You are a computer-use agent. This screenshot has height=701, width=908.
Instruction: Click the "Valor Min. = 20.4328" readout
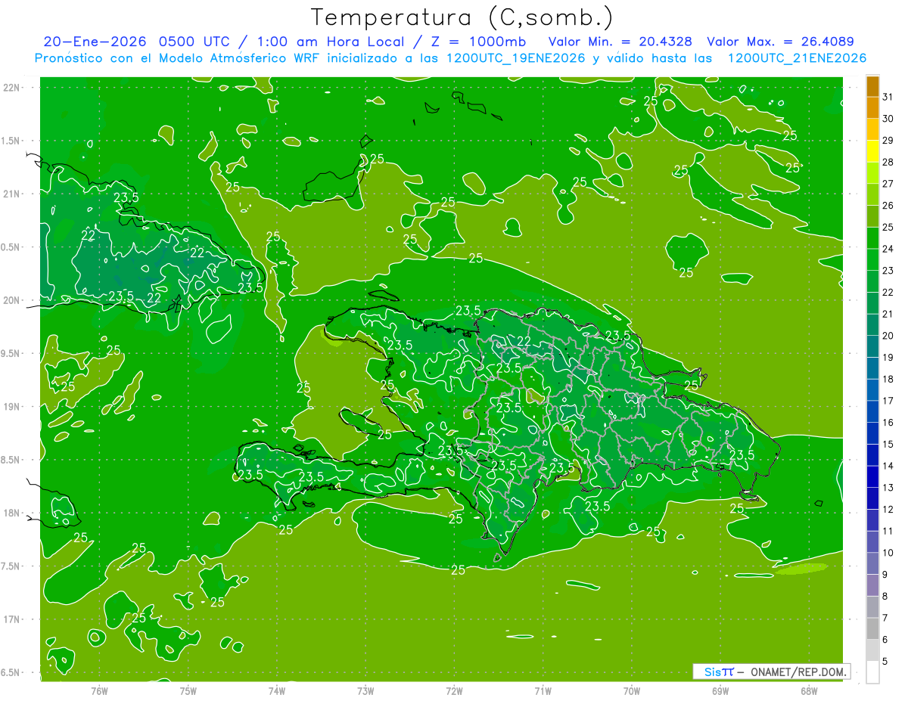[x=620, y=42]
